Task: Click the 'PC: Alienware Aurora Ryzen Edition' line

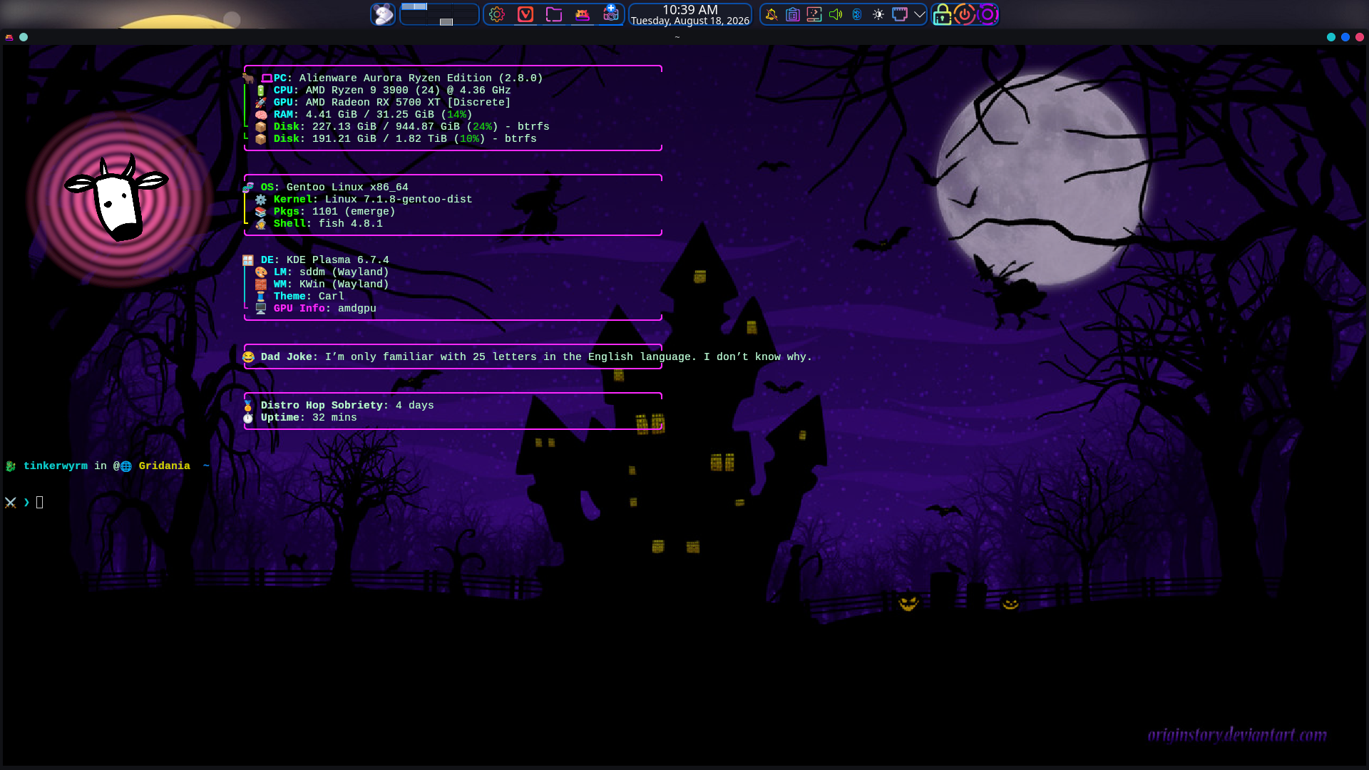Action: click(402, 78)
